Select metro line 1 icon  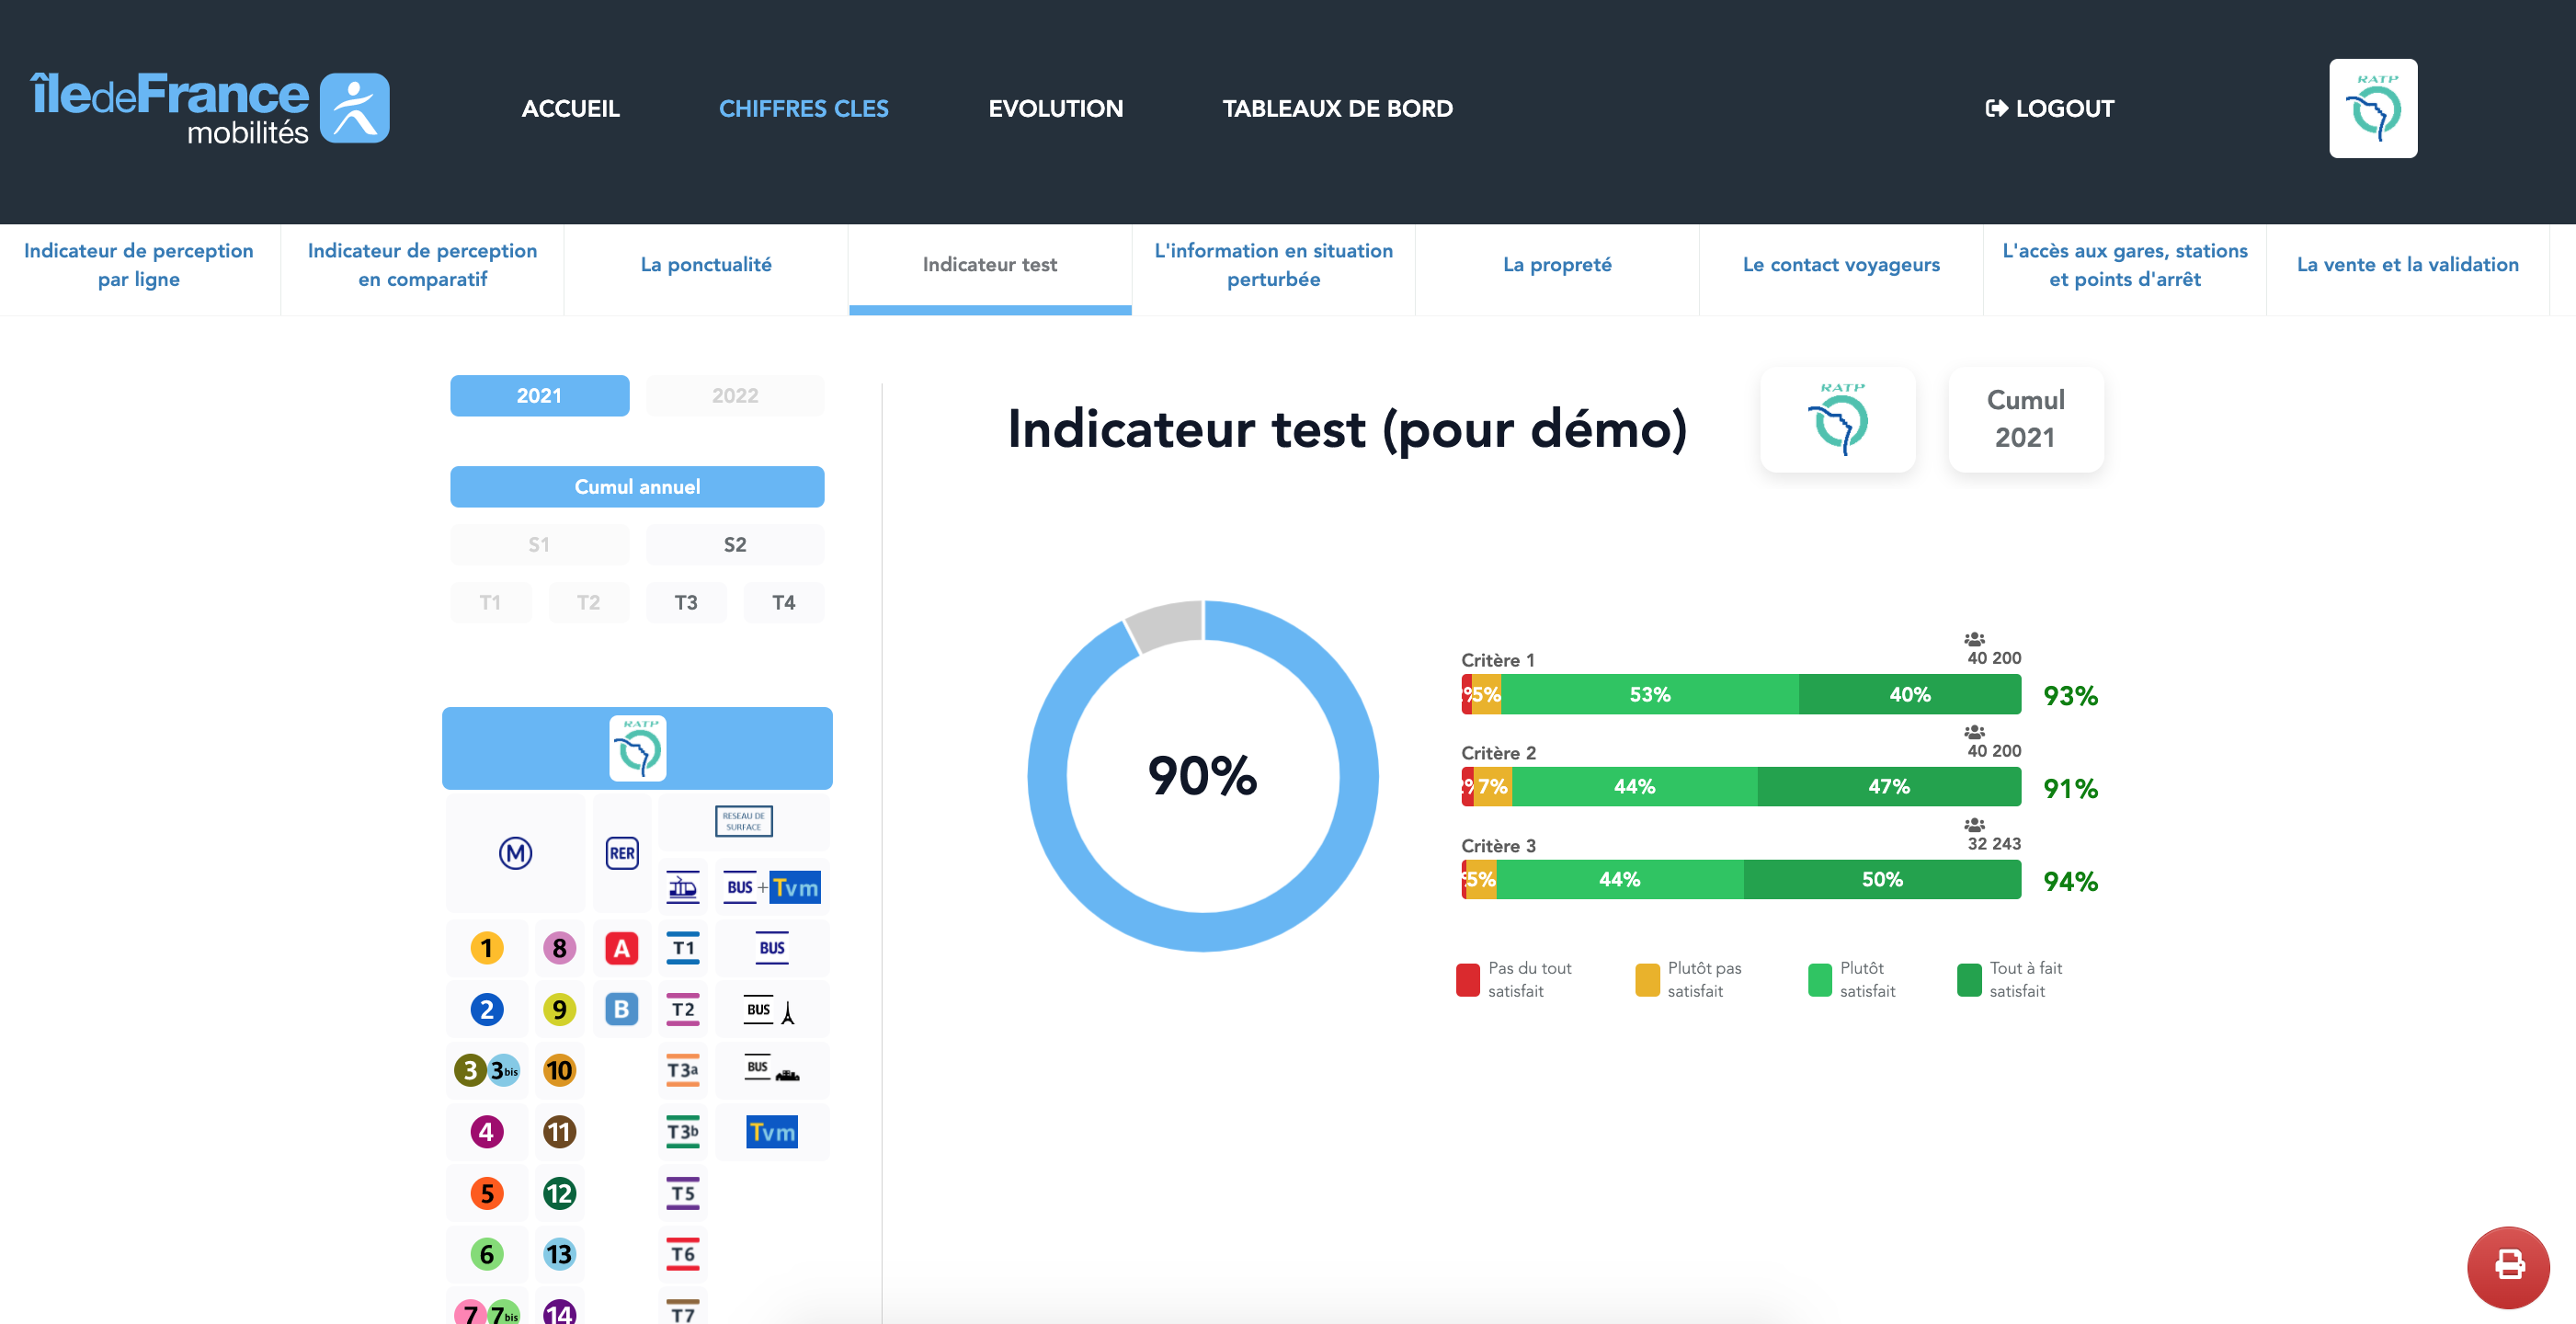pyautogui.click(x=486, y=947)
